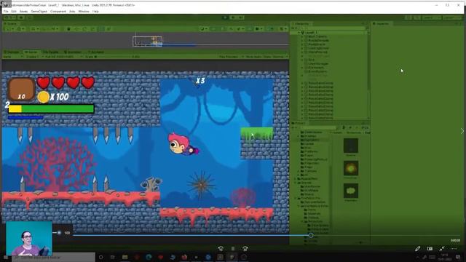This screenshot has height=262, width=466.
Task: Collapse the Level1_1 scene root in Hierarchy
Action: pos(299,32)
